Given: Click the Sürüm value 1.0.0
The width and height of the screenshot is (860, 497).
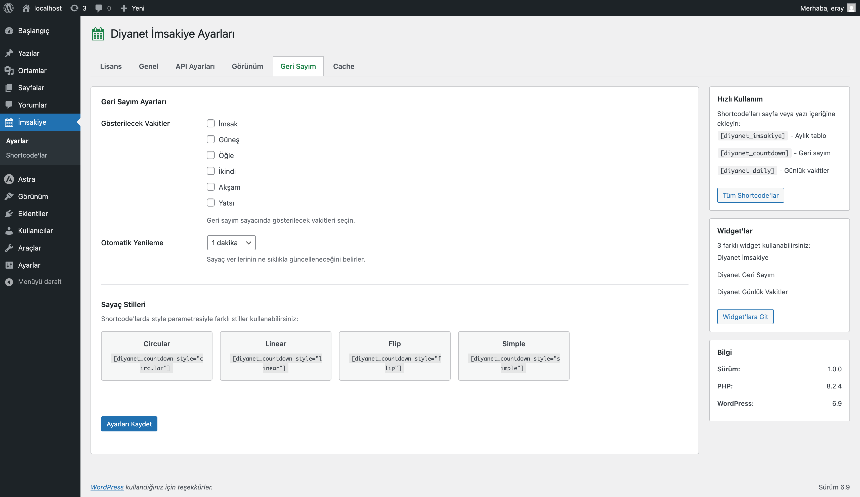Looking at the screenshot, I should click(834, 369).
